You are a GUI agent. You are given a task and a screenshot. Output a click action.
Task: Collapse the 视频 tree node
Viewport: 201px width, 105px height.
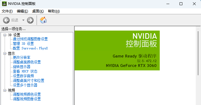5,90
